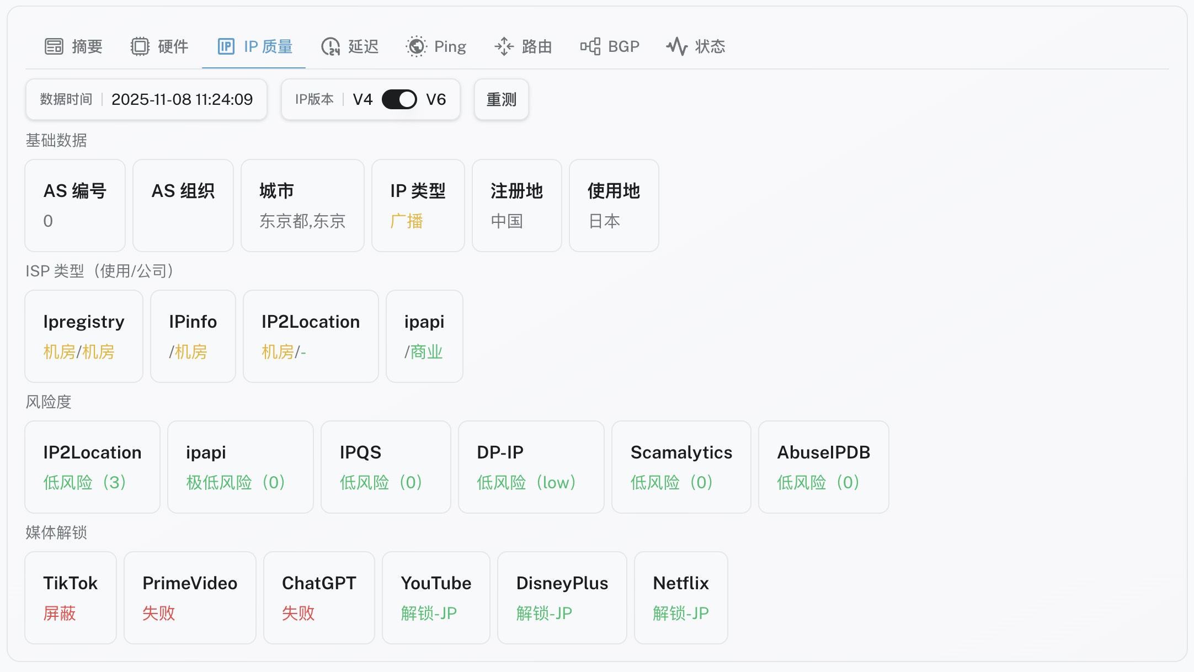The height and width of the screenshot is (672, 1194).
Task: Click the Ping globe icon
Action: coord(417,46)
